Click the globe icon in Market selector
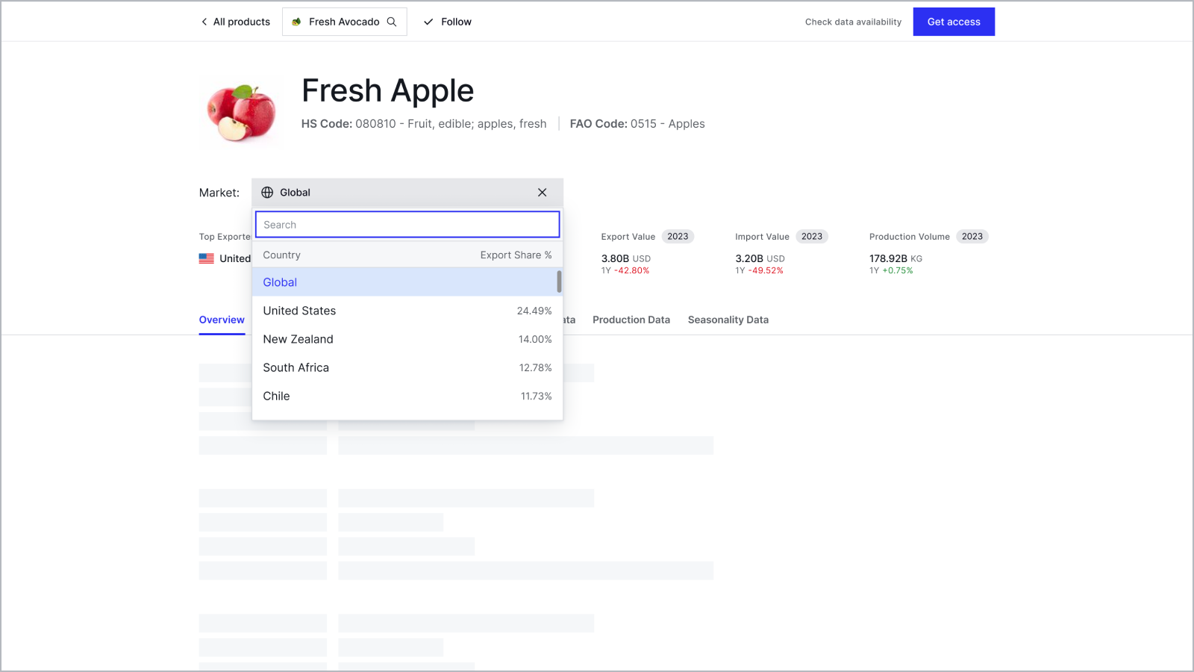 click(267, 193)
